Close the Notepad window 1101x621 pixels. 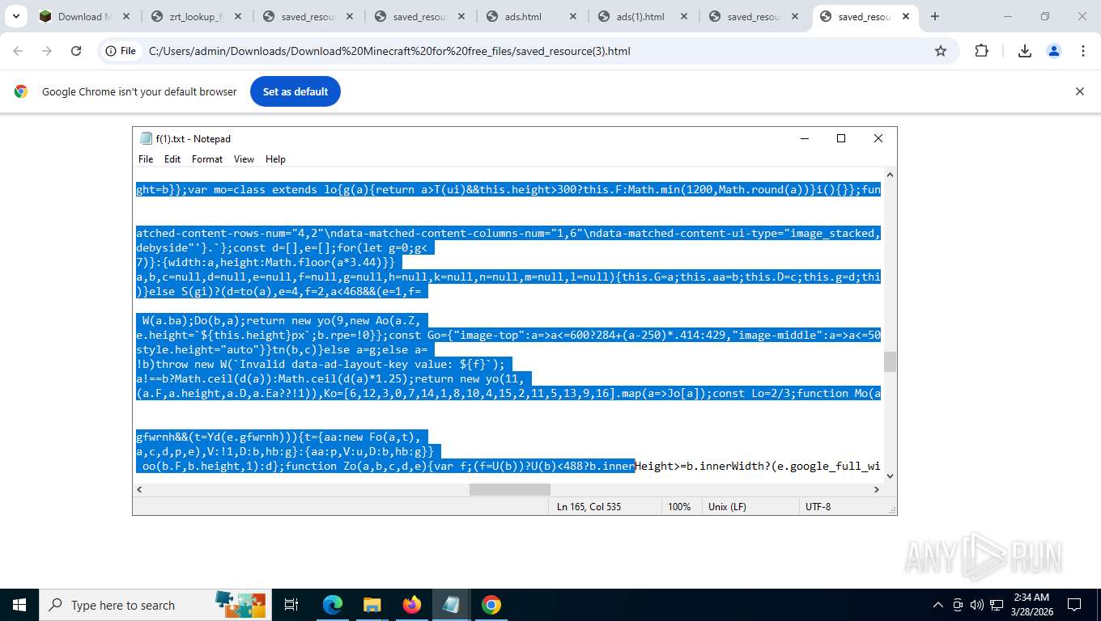click(878, 138)
